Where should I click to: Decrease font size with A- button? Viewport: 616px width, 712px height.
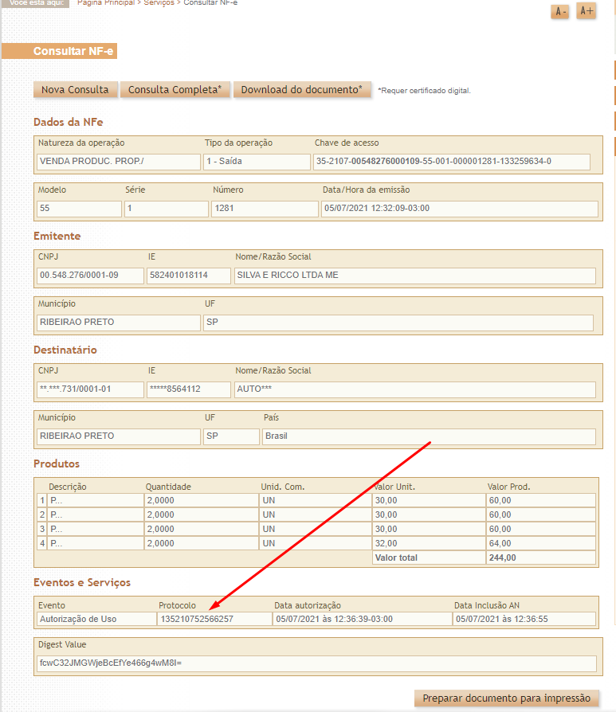click(x=559, y=11)
